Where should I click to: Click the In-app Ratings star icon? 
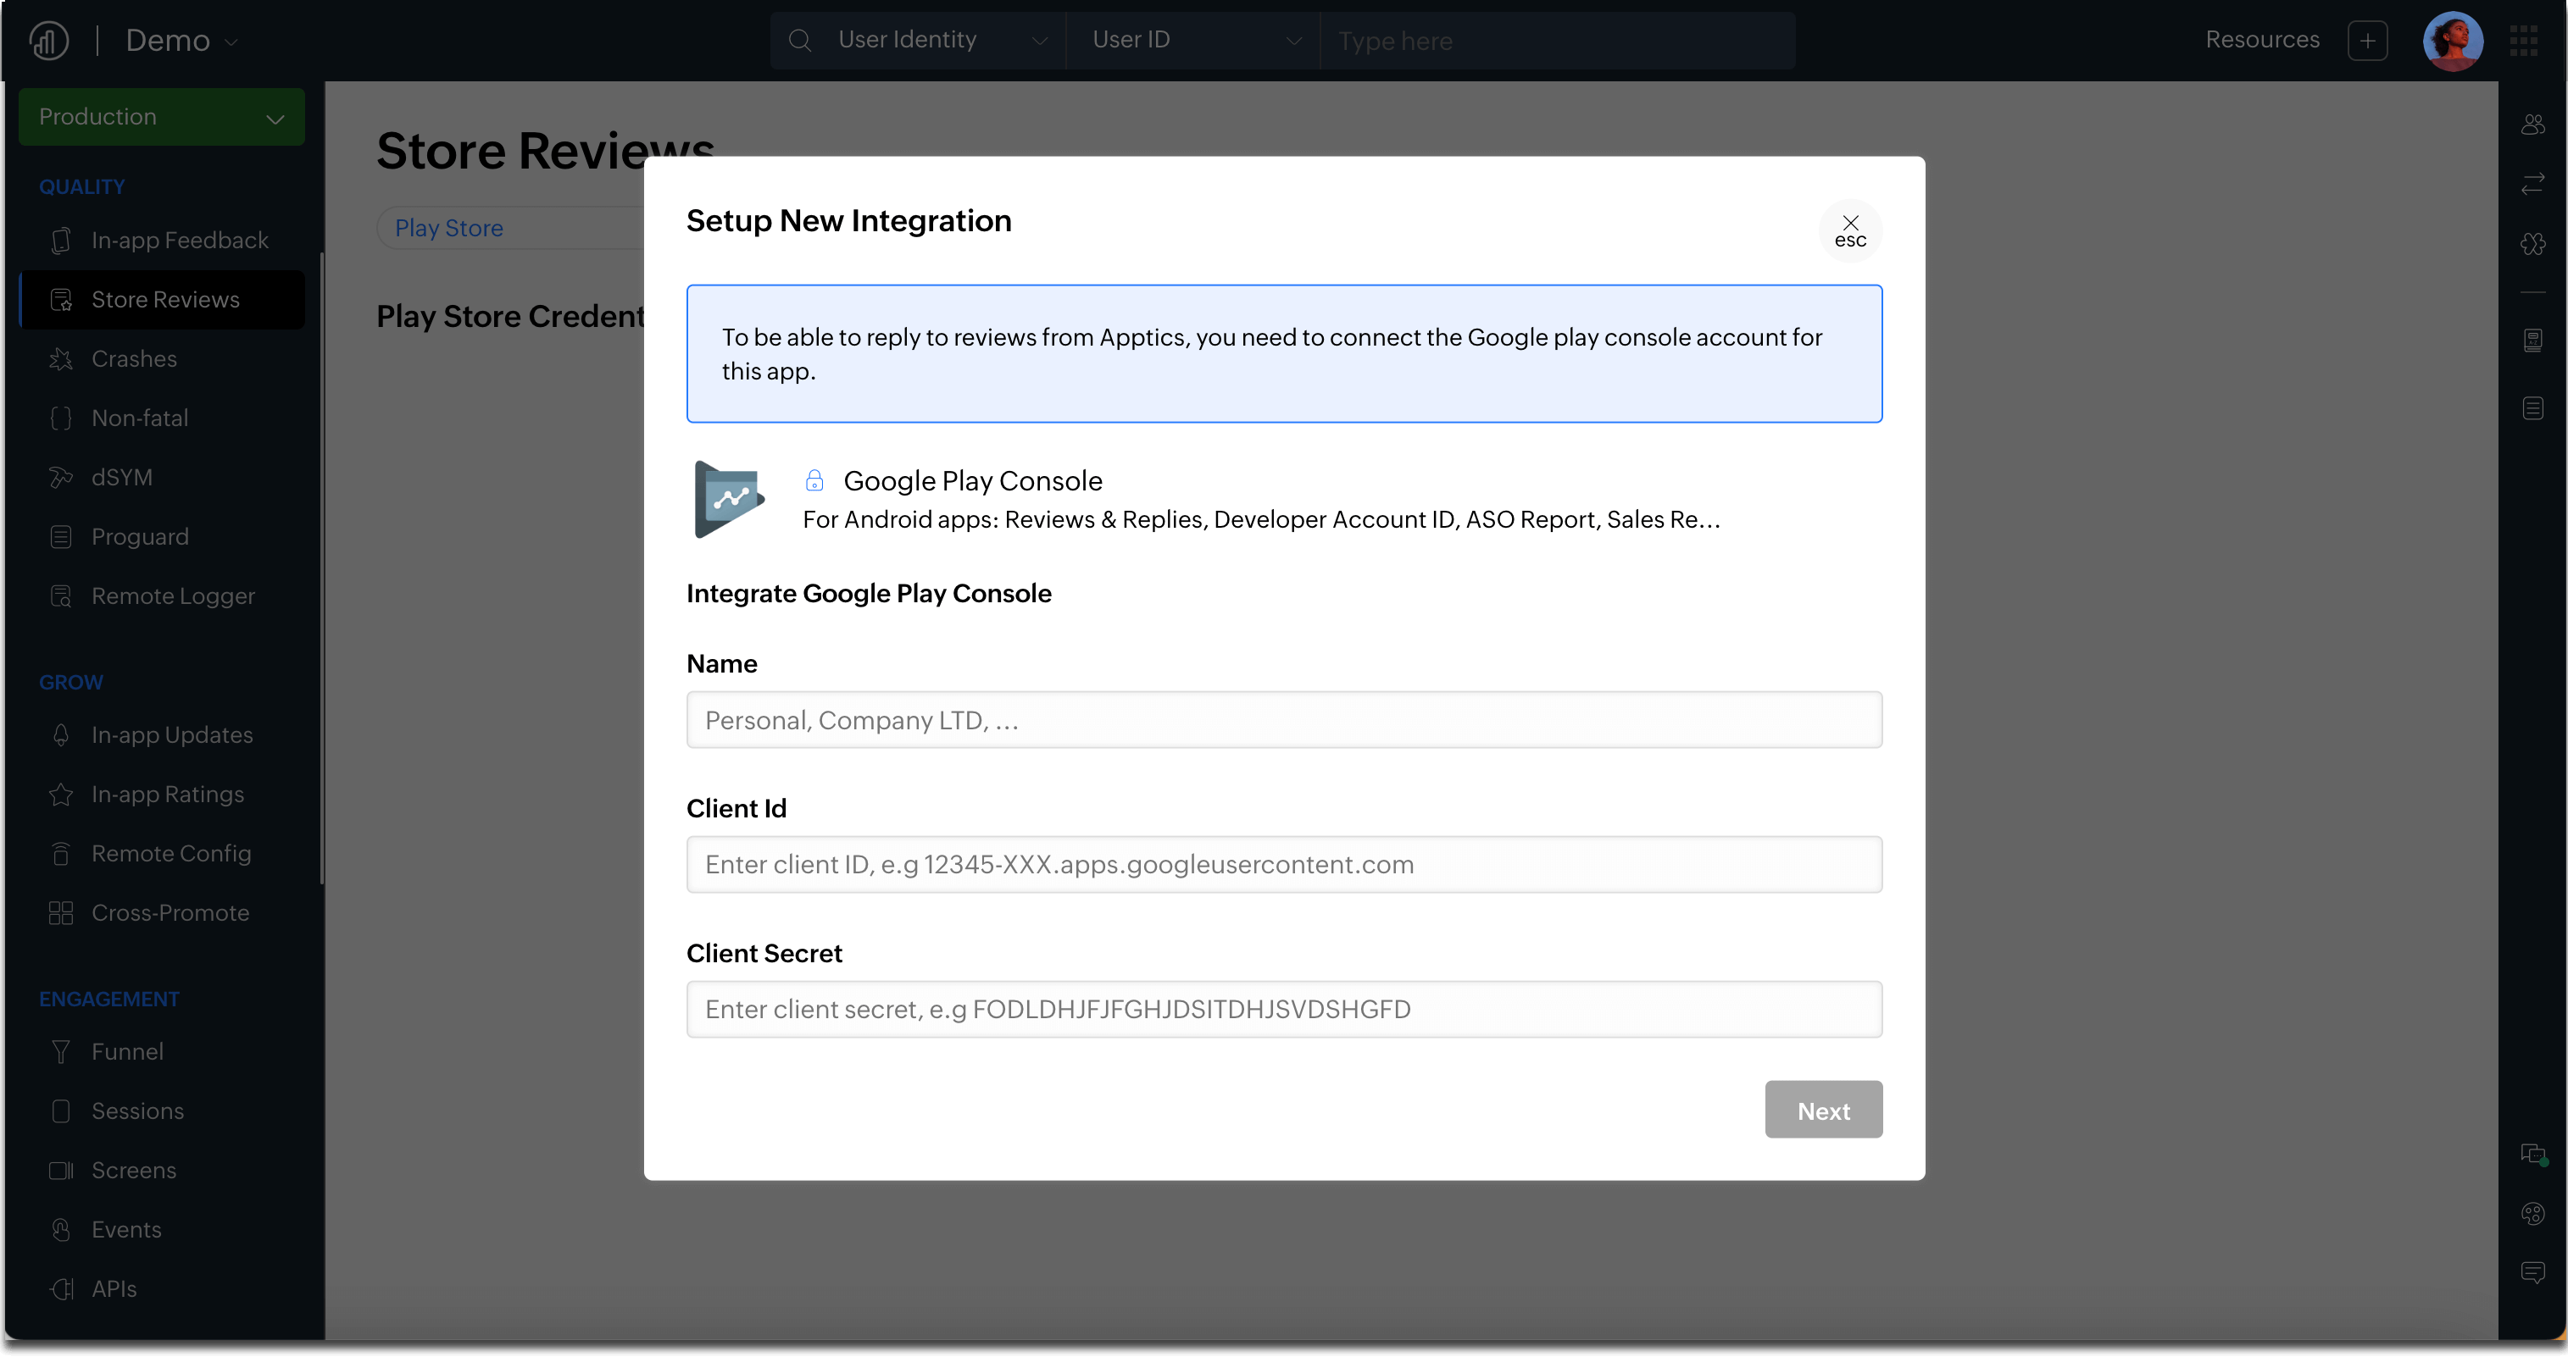click(61, 794)
